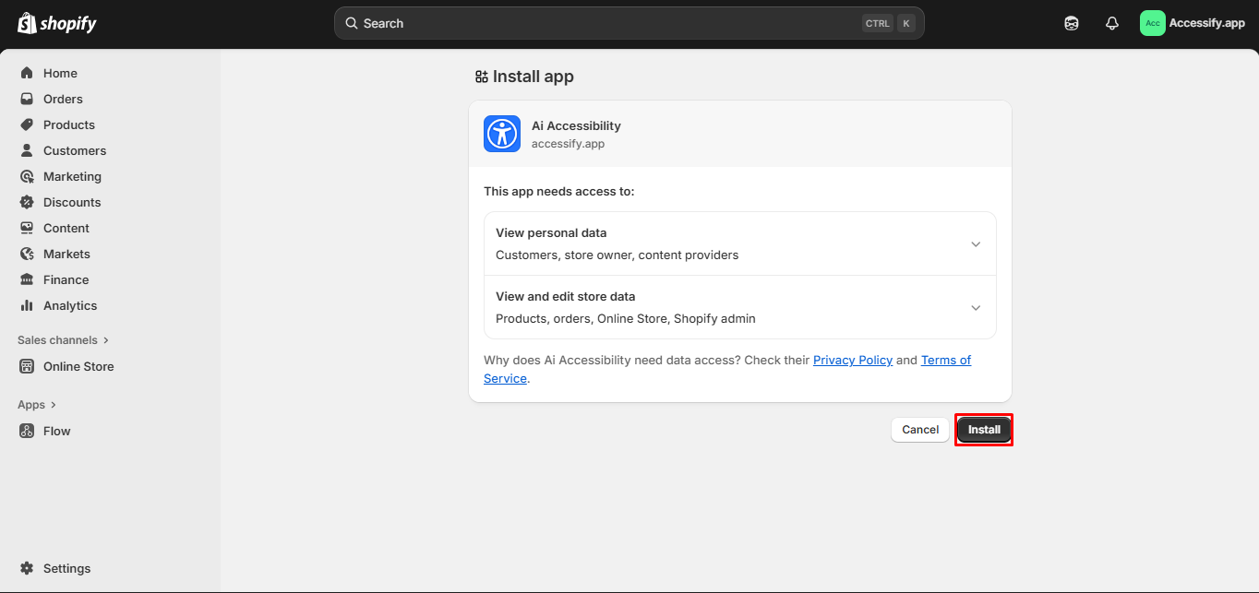Screen dimensions: 1259x593
Task: Open the Privacy Policy link
Action: (852, 360)
